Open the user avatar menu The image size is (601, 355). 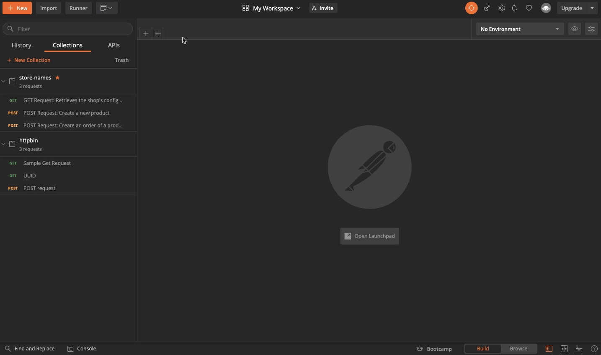click(546, 8)
